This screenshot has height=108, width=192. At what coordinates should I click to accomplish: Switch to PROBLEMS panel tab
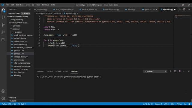tap(40, 71)
